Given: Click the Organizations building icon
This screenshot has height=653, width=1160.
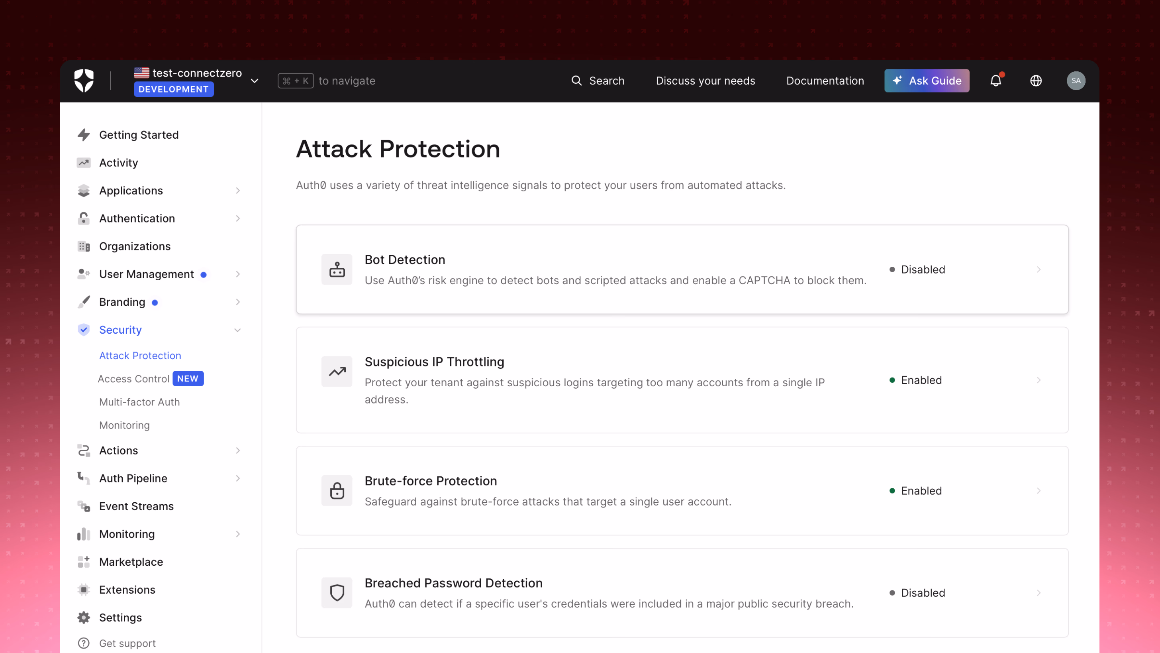Looking at the screenshot, I should [84, 246].
